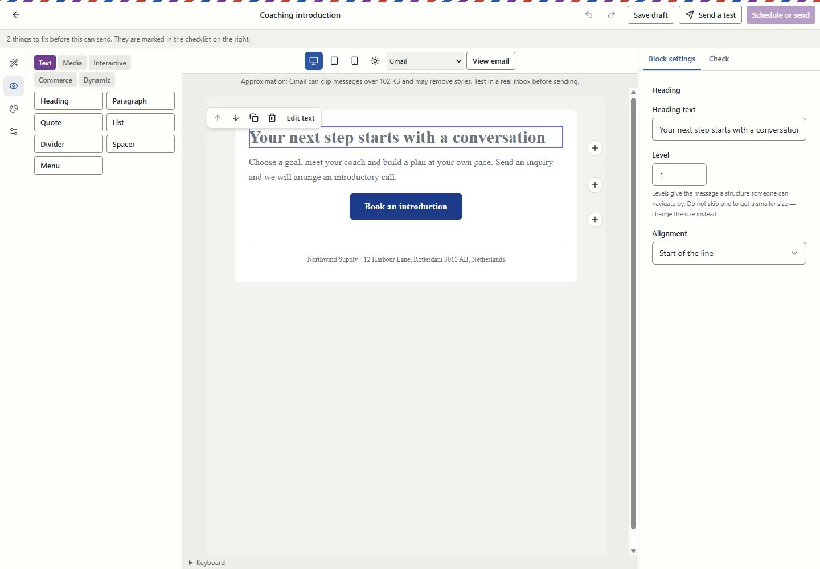
Task: Open the palette styles sidebar panel
Action: [x=14, y=109]
